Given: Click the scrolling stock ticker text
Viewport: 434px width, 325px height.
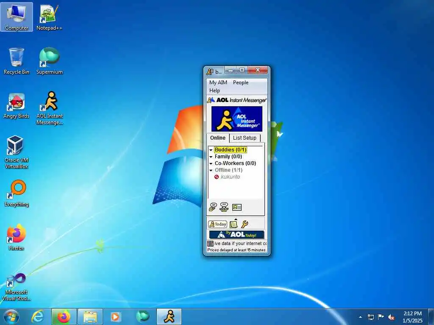Looking at the screenshot, I should pos(240,243).
